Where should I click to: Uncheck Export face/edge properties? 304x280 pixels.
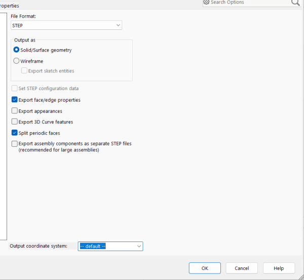15,100
